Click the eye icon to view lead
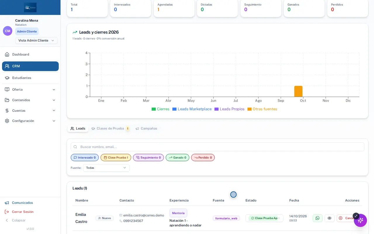 point(329,218)
